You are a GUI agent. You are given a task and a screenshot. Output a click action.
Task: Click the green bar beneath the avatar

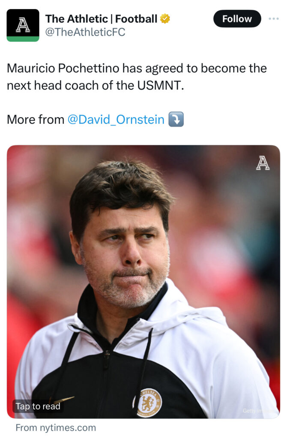point(23,39)
